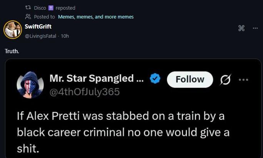This screenshot has width=263, height=158.
Task: Open the 10h post timestamp
Action: point(65,36)
